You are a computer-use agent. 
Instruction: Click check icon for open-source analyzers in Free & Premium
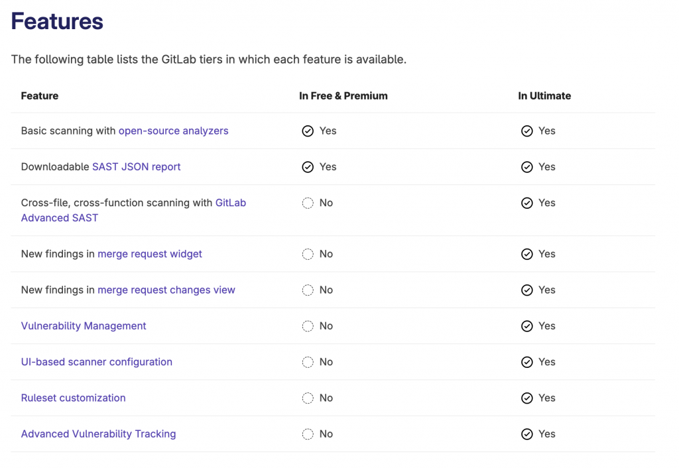tap(308, 131)
